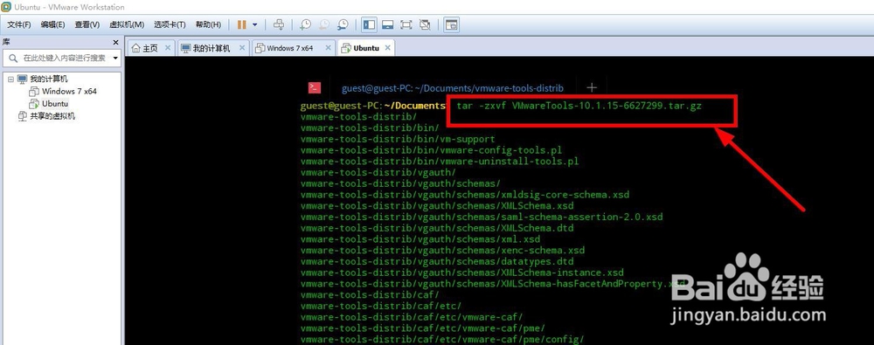
Task: Click the datatypes.dtd output line
Action: [x=436, y=261]
